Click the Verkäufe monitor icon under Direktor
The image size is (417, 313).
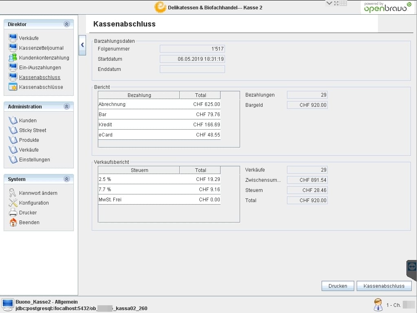point(13,38)
